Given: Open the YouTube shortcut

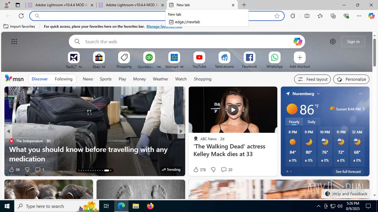Looking at the screenshot, I should (199, 60).
